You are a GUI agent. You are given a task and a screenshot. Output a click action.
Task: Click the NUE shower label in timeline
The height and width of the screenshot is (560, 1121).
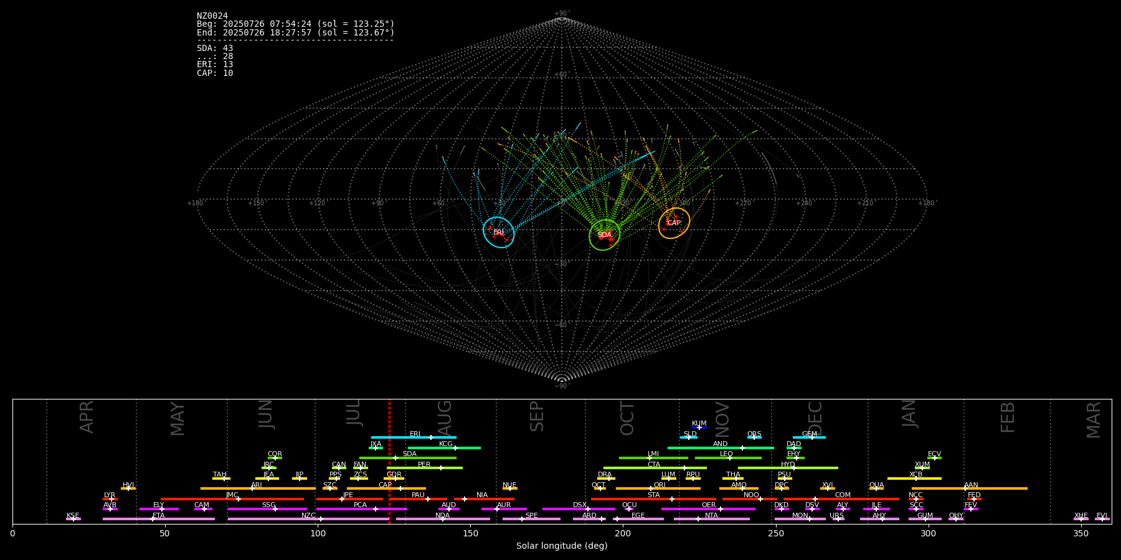click(510, 485)
